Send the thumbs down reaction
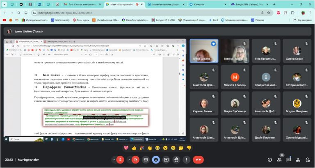Screen dimensions: 315x168 tap(189, 148)
